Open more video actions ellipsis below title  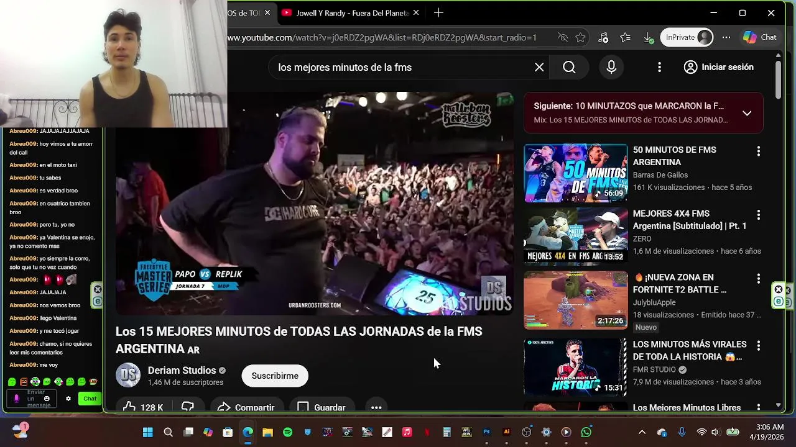(x=376, y=407)
